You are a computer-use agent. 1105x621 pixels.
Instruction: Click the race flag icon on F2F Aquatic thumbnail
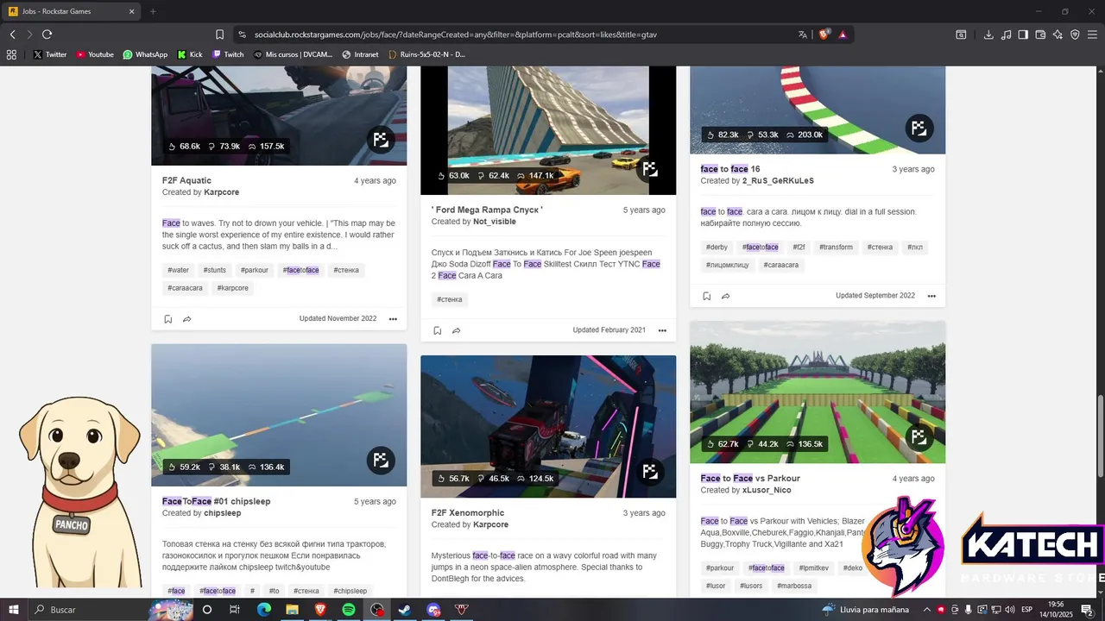380,140
